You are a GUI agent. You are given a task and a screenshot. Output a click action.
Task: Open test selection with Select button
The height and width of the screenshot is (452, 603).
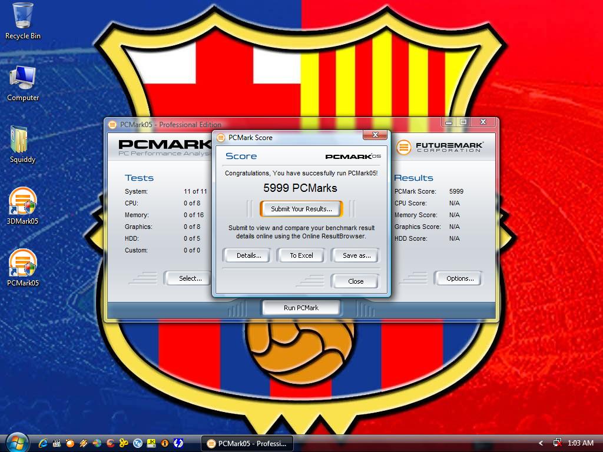pyautogui.click(x=188, y=278)
